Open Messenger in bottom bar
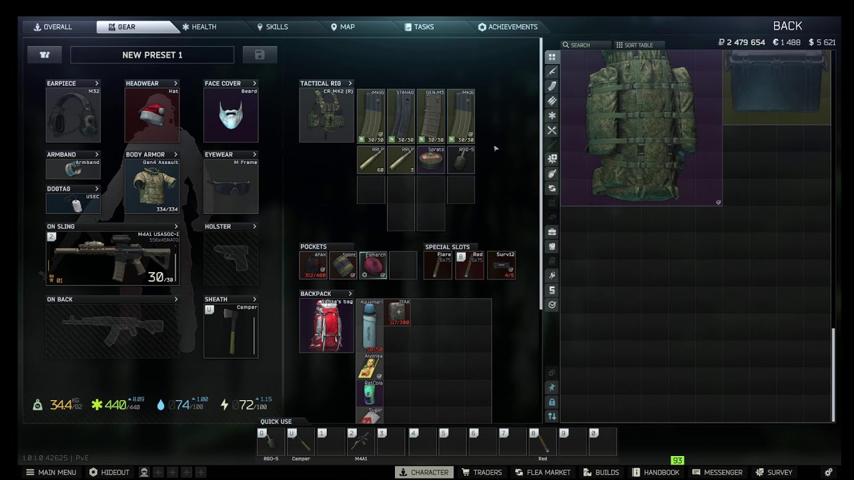 click(x=717, y=472)
